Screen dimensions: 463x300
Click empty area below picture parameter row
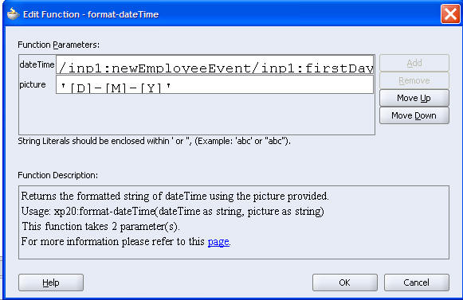pos(197,115)
